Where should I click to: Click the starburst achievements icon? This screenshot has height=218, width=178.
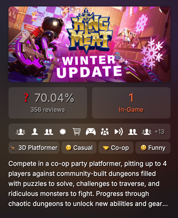63,132
